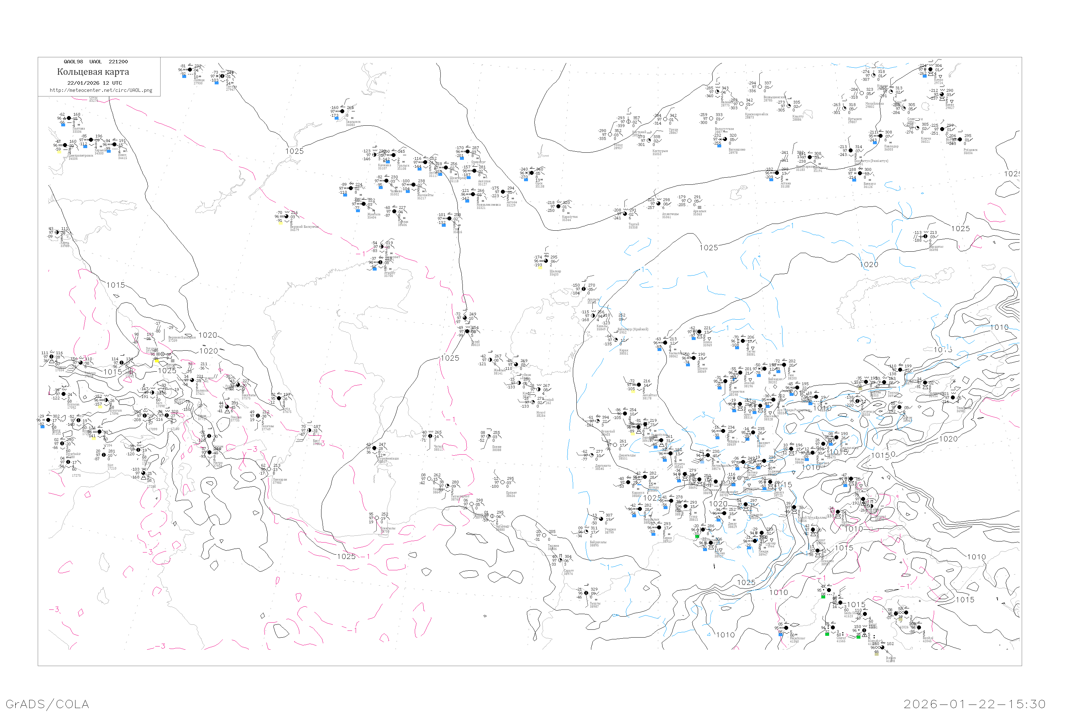This screenshot has width=1068, height=712.
Task: Click the Полтава station circle symbol
Action: coord(69,118)
